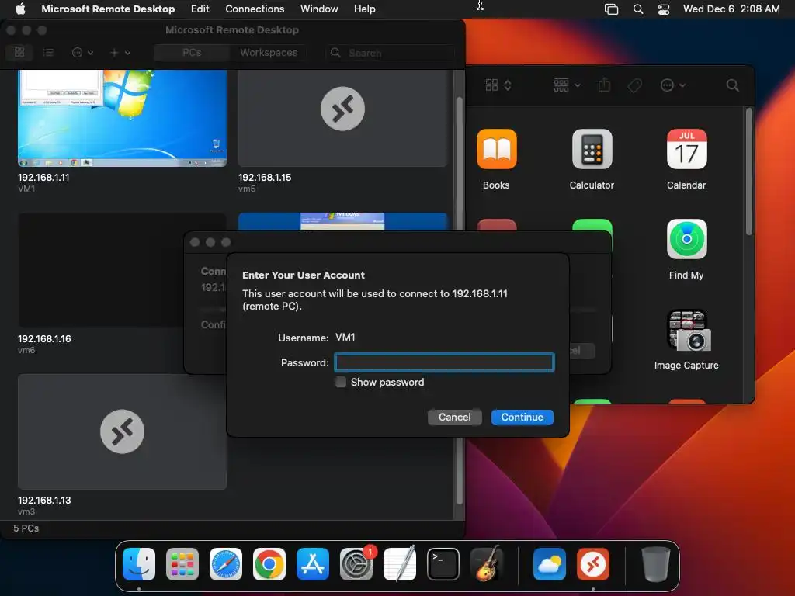Click the screen mirroring icon in menu bar
Image resolution: width=795 pixels, height=596 pixels.
(x=612, y=9)
